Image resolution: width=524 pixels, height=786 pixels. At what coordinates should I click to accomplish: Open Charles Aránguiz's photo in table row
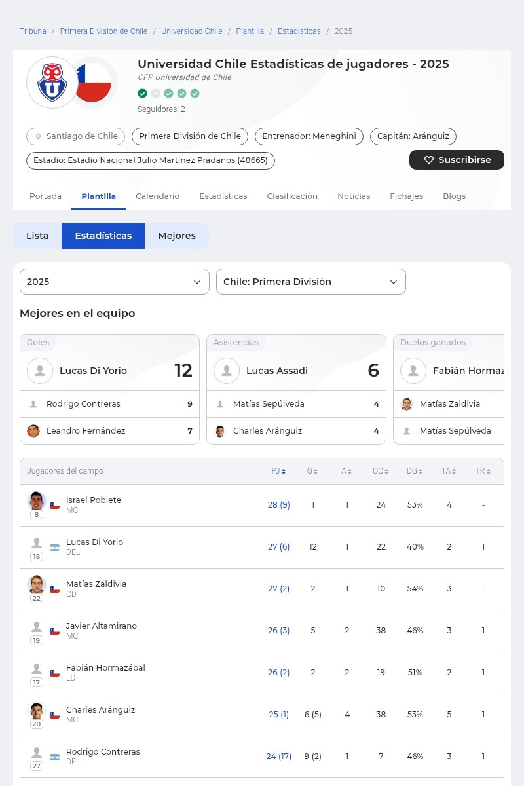(x=37, y=710)
